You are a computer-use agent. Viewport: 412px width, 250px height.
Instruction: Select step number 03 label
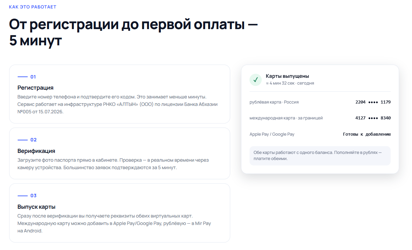click(x=34, y=196)
